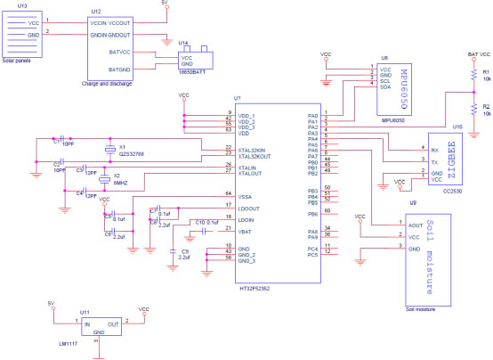Select the Soil moisture sensor block
Screen dimensions: 493x360
[x=428, y=260]
